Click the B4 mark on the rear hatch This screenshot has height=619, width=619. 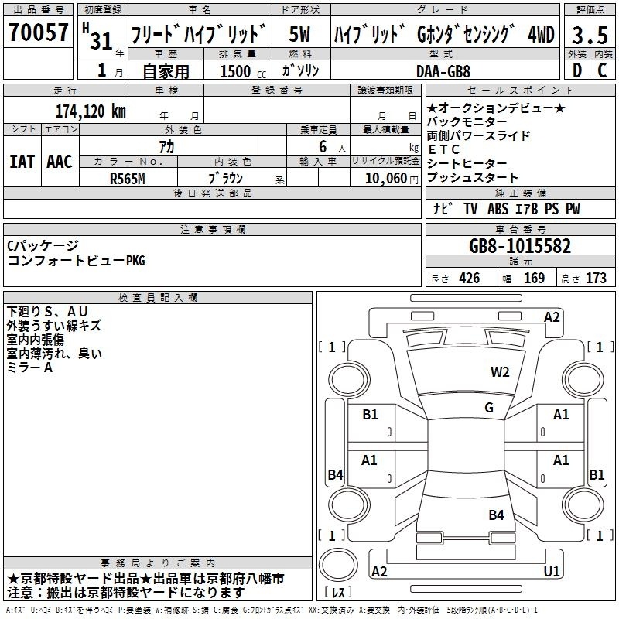pos(496,515)
